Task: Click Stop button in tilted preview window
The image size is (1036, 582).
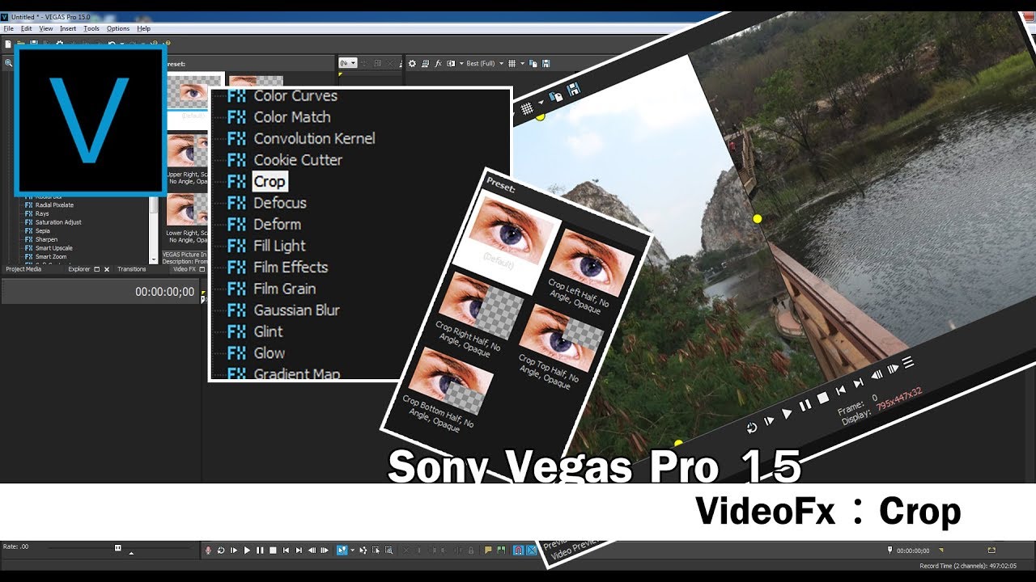Action: [823, 398]
